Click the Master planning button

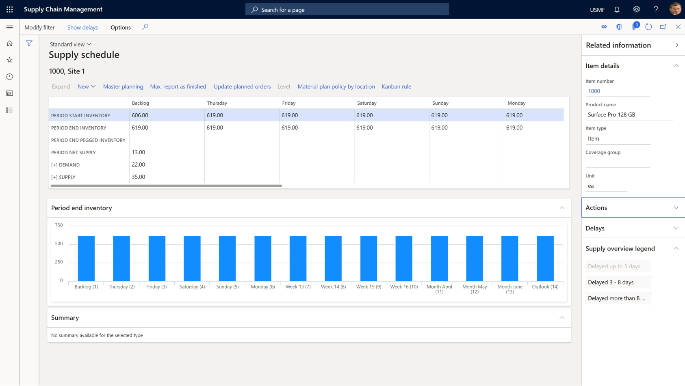click(123, 86)
